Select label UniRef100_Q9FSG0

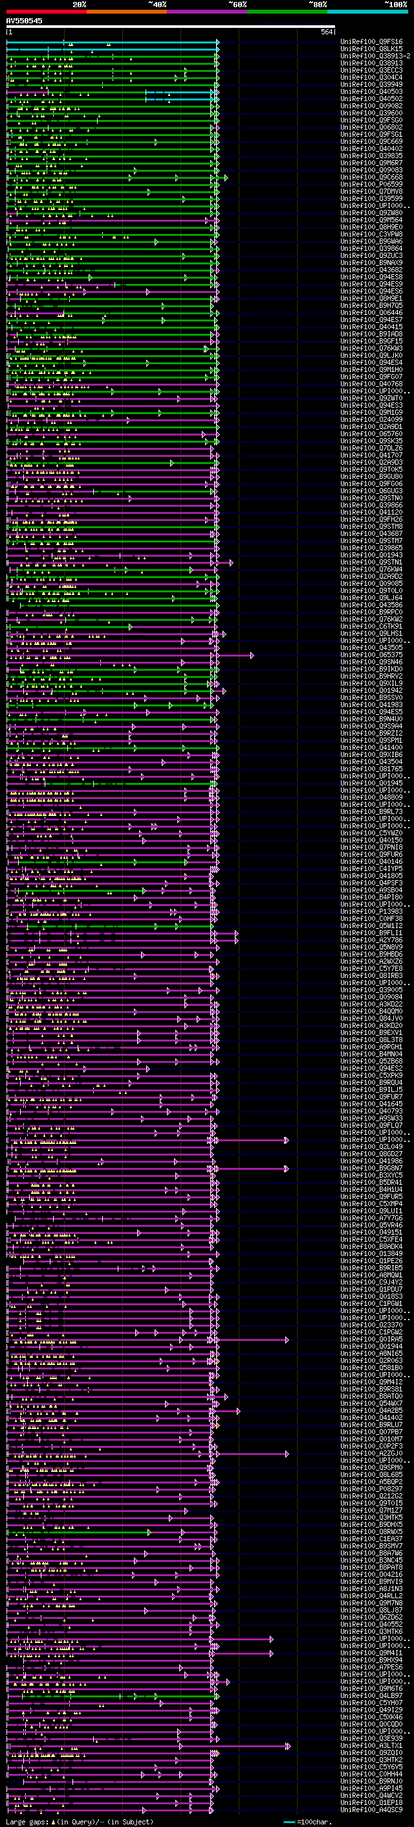point(371,120)
